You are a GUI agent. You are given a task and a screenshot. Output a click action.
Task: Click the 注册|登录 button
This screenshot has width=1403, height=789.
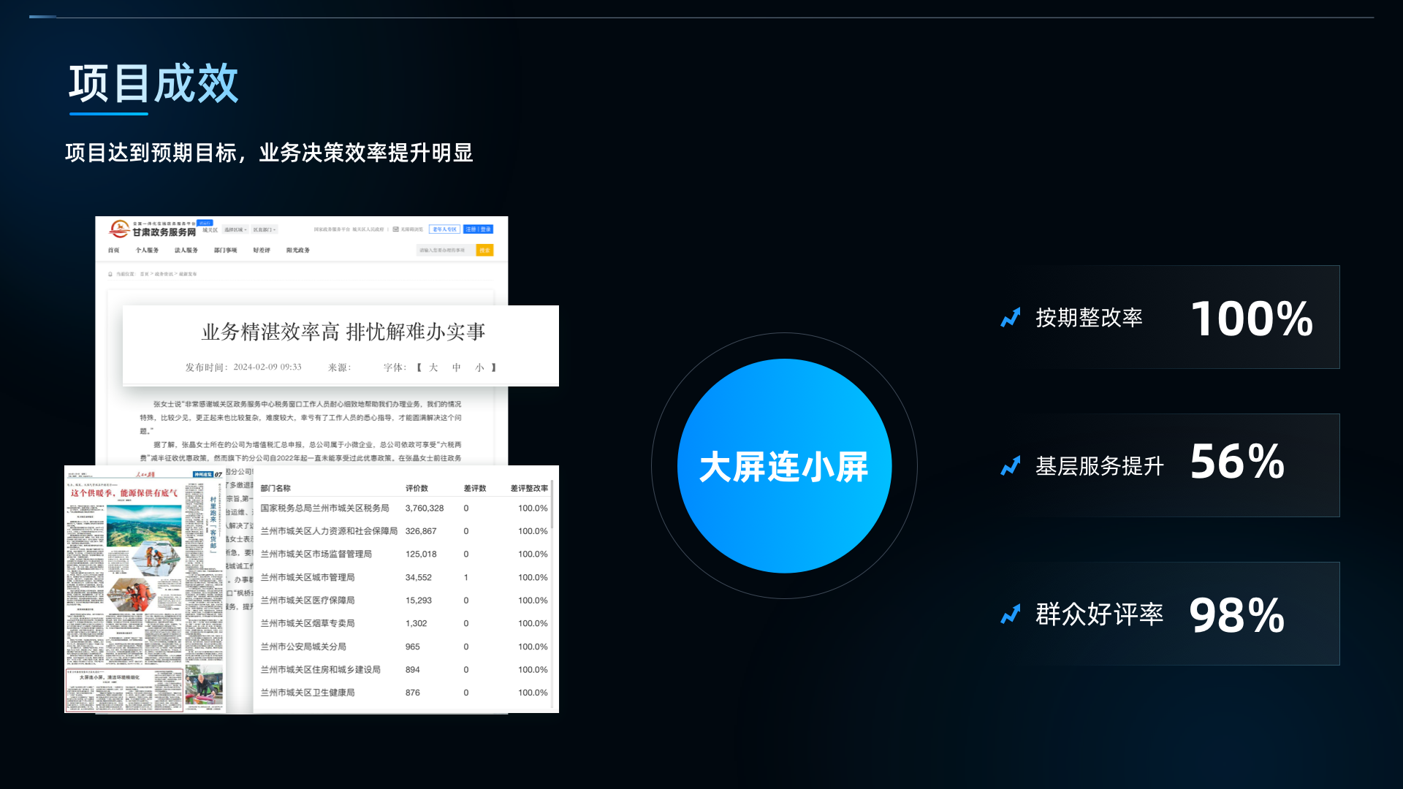pyautogui.click(x=478, y=229)
